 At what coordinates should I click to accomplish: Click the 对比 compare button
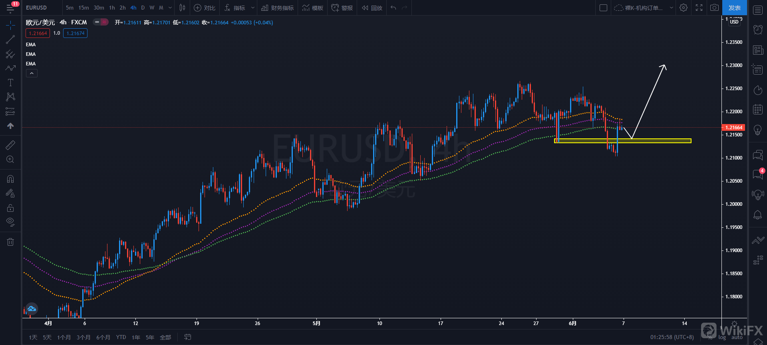[x=205, y=8]
